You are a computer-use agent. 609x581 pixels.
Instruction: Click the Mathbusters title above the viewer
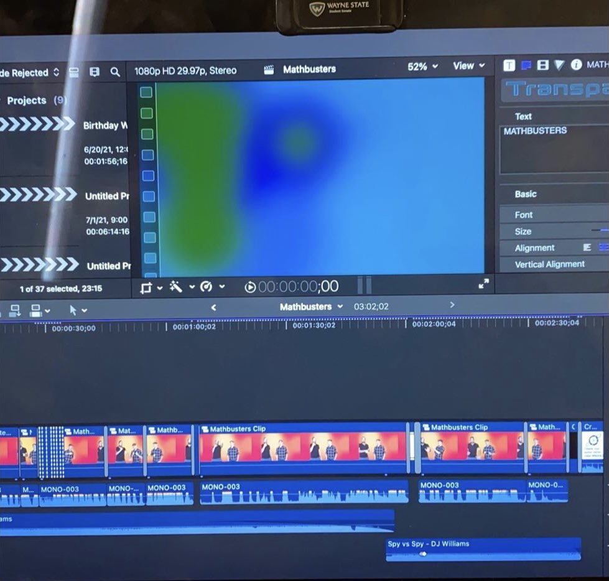(x=309, y=70)
